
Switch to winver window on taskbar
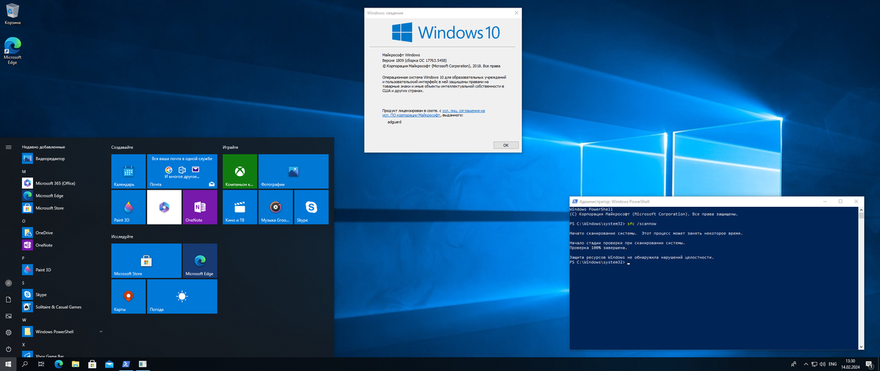[142, 364]
